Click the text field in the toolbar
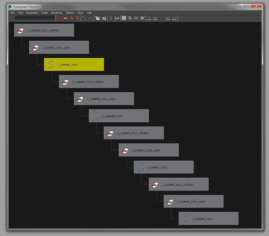 coord(34,18)
